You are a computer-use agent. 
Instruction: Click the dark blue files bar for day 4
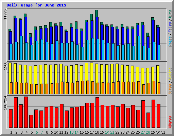[x=26, y=30]
